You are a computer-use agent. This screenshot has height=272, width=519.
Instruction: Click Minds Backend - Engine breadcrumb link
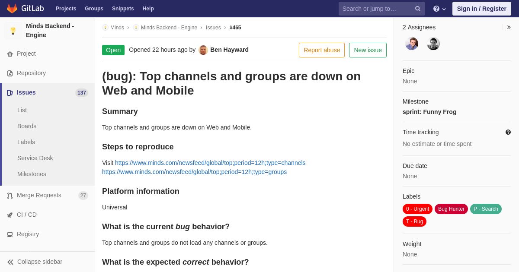tap(169, 28)
